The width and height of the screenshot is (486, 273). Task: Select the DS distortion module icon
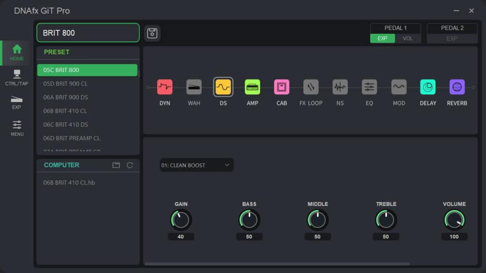pyautogui.click(x=223, y=87)
